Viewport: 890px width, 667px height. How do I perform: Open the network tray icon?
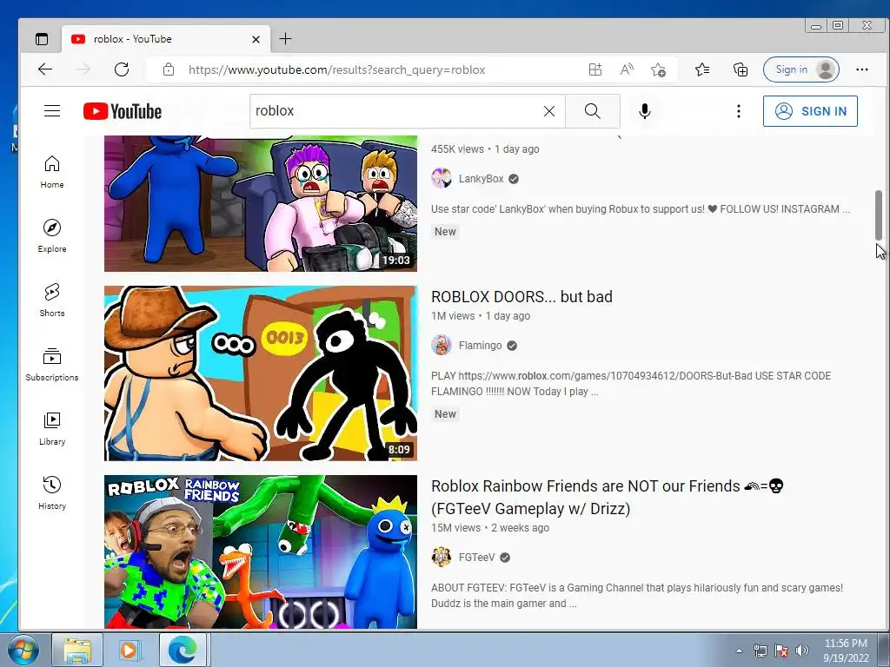point(760,650)
